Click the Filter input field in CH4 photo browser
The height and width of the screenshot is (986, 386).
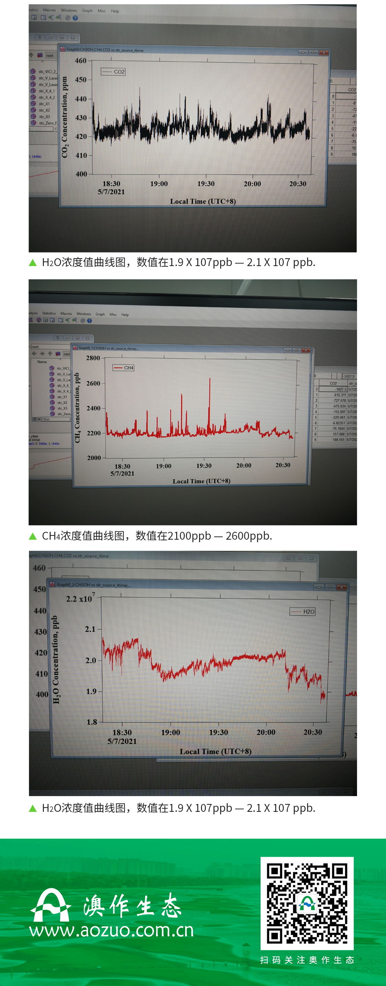pos(56,420)
